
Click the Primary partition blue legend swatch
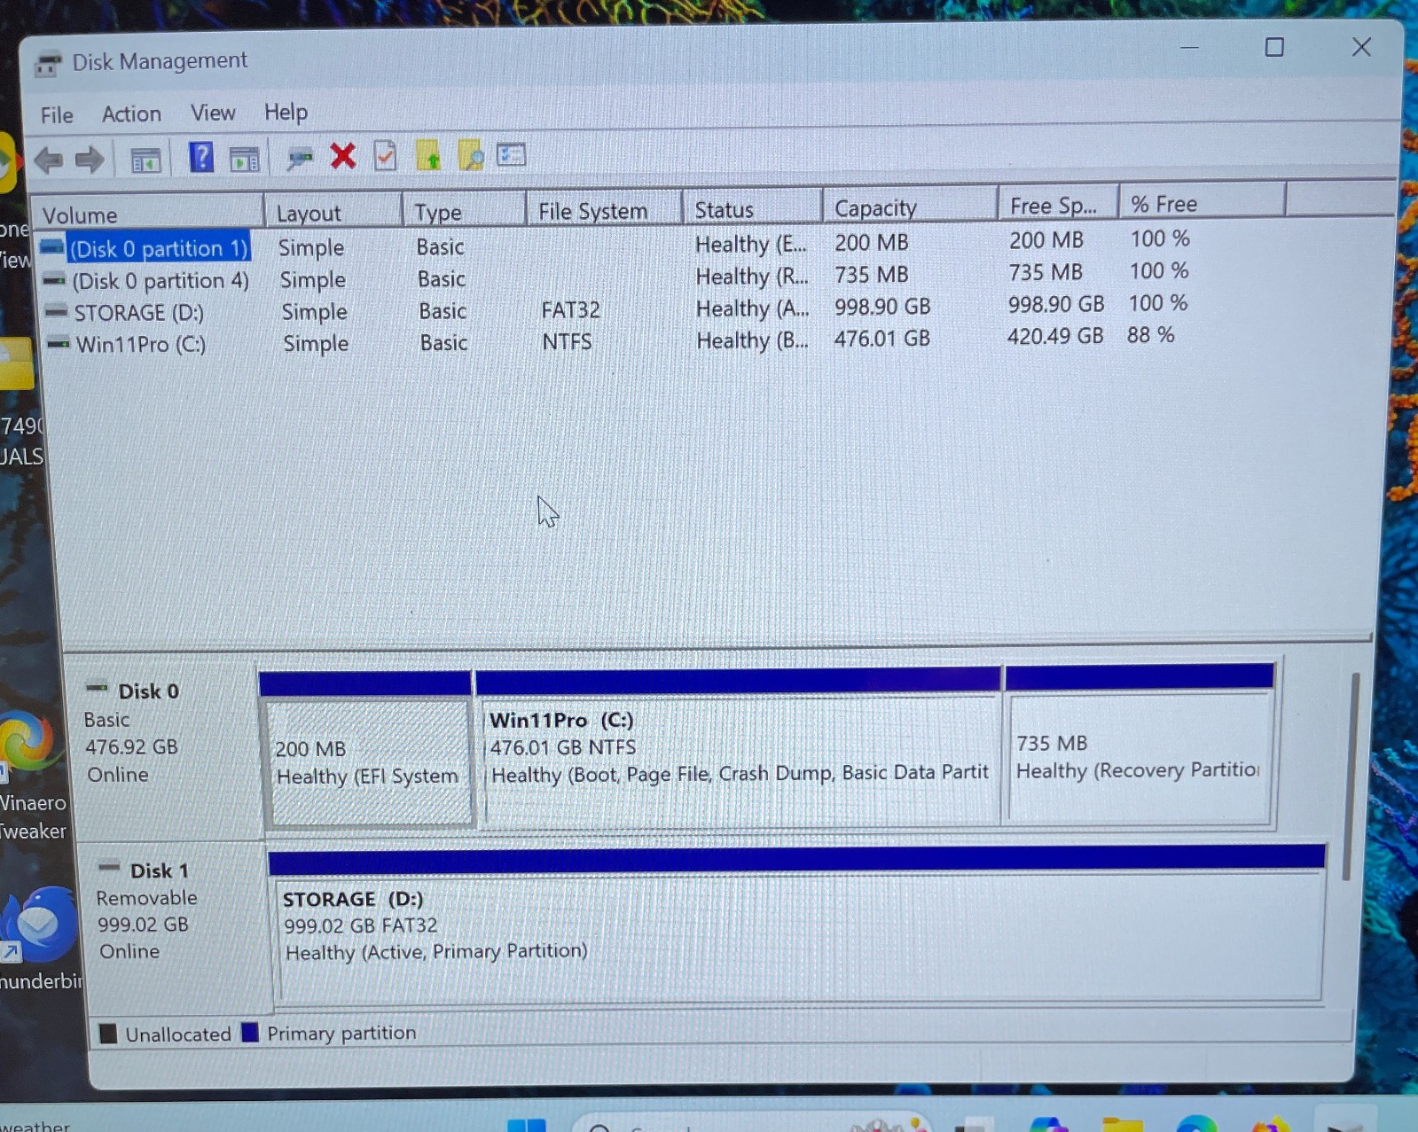(250, 1033)
